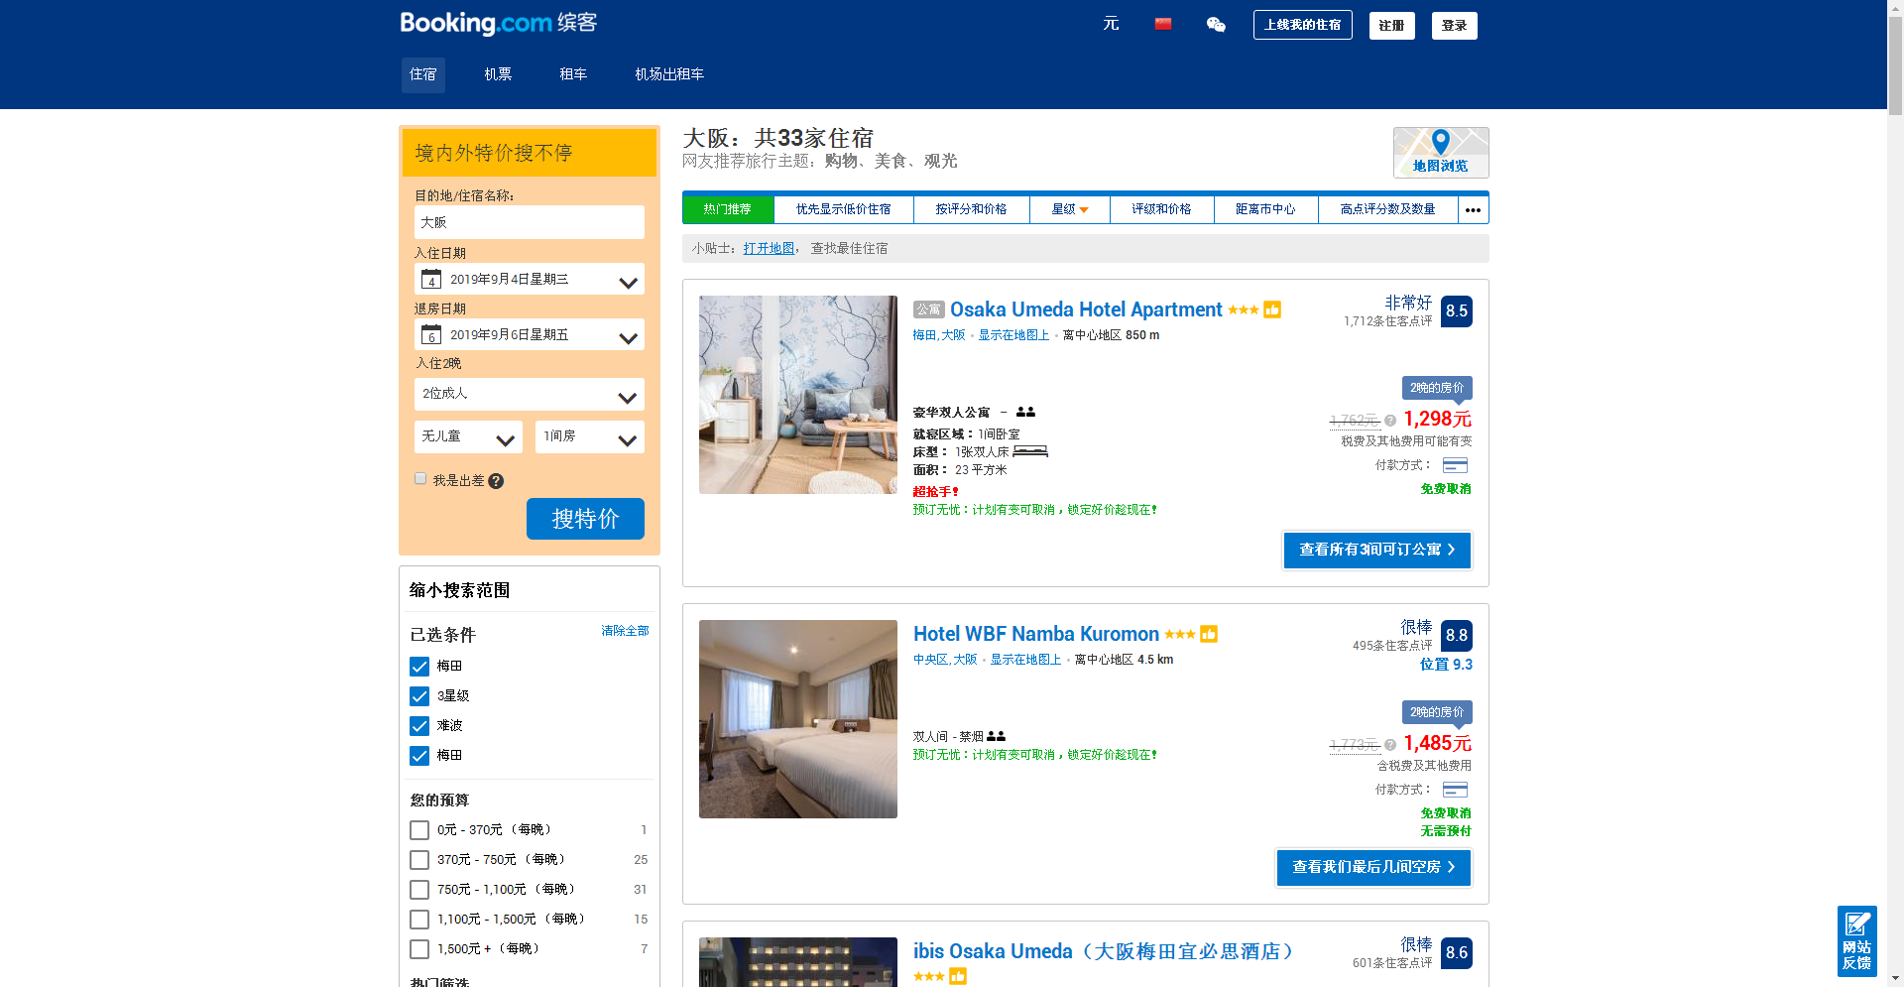The image size is (1904, 987).
Task: Check budget 1,100元 - 1,500元 per night
Action: coord(419,920)
